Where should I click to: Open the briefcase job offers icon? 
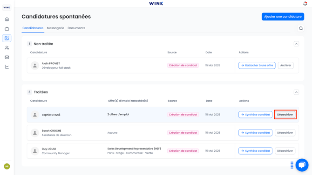tap(7, 29)
